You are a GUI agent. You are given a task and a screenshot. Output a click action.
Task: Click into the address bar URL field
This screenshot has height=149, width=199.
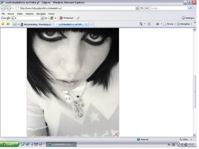(76, 8)
